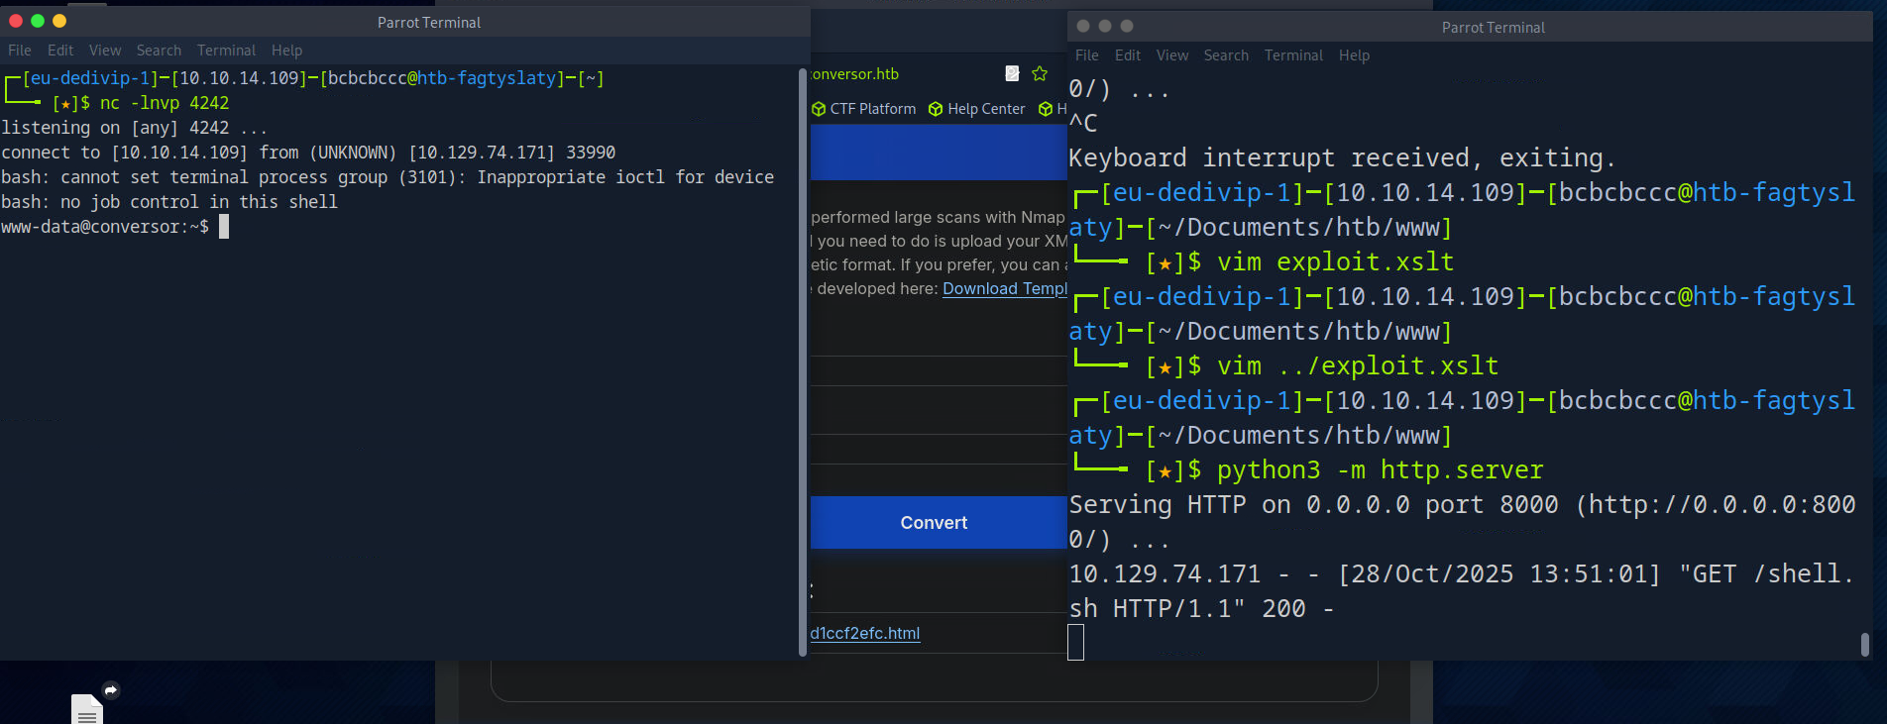Open File menu in right Parrot Terminal
The height and width of the screenshot is (724, 1887).
[x=1087, y=55]
